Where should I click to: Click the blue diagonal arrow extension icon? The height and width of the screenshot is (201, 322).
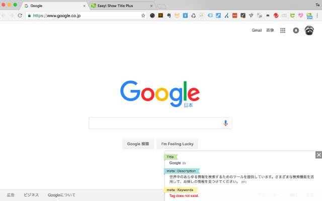tap(218, 16)
